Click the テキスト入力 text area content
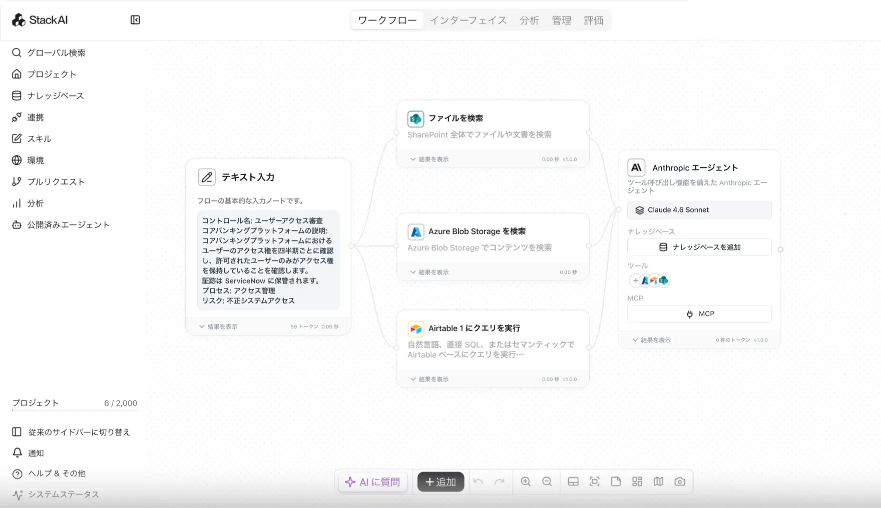 (x=268, y=260)
